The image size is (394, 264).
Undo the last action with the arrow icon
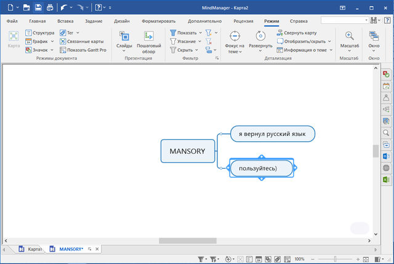pyautogui.click(x=64, y=7)
